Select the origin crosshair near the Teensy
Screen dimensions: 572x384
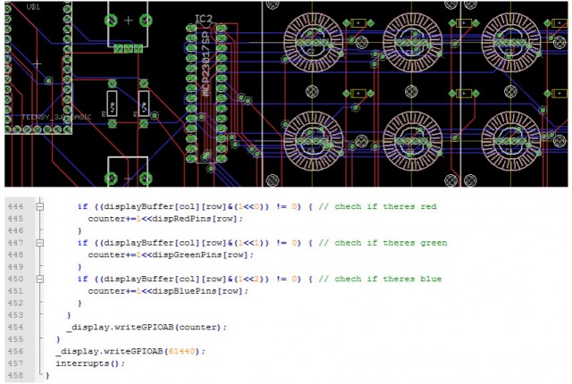pos(37,64)
